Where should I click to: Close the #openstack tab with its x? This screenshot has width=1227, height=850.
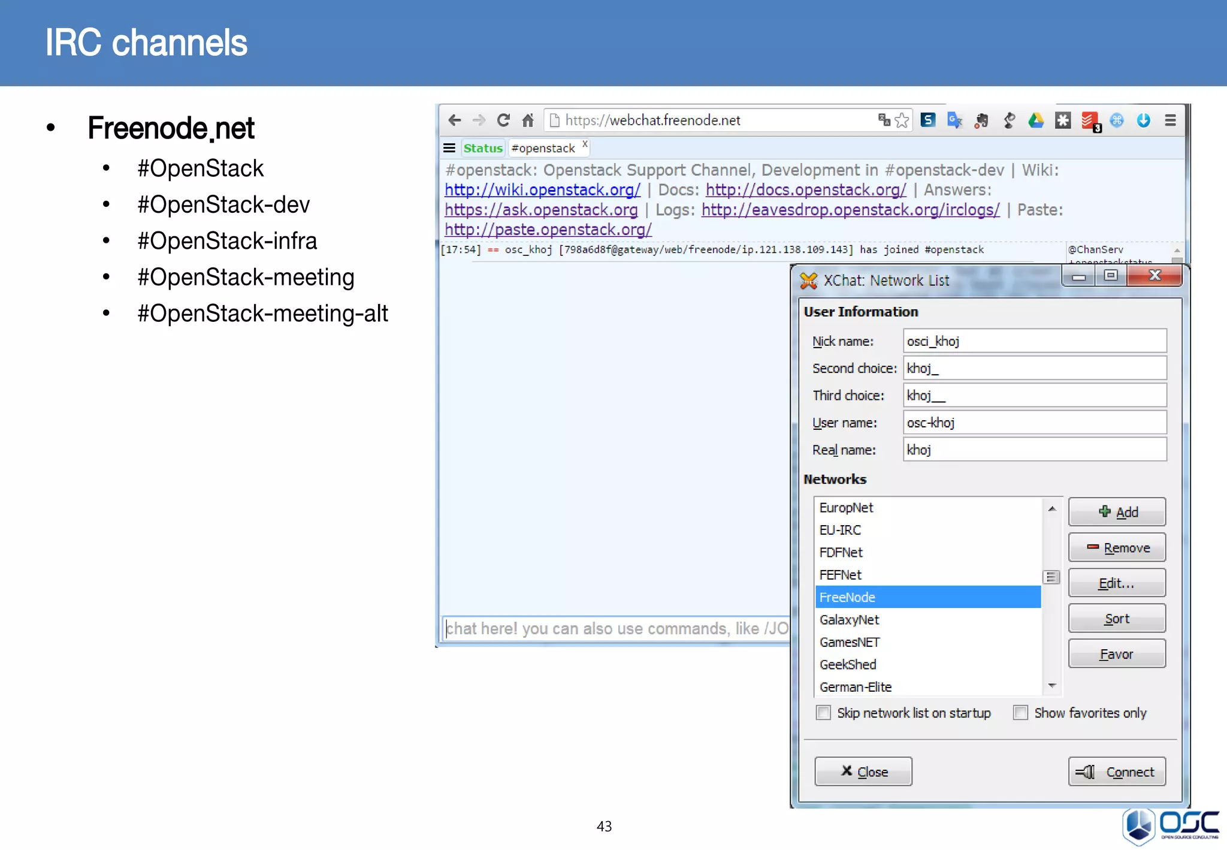585,144
